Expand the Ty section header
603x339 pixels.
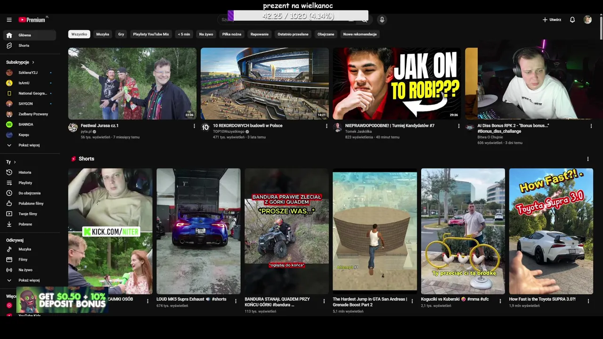point(11,162)
